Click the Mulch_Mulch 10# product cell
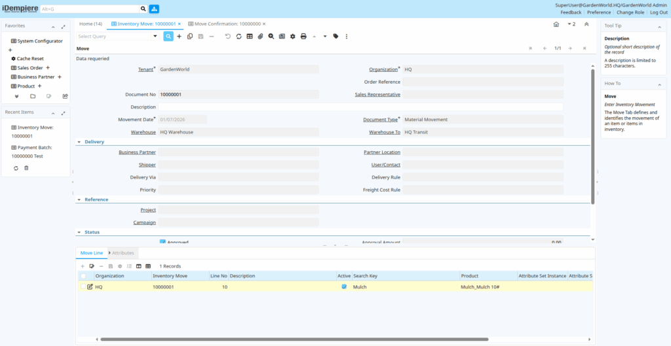The image size is (671, 346). pos(488,286)
